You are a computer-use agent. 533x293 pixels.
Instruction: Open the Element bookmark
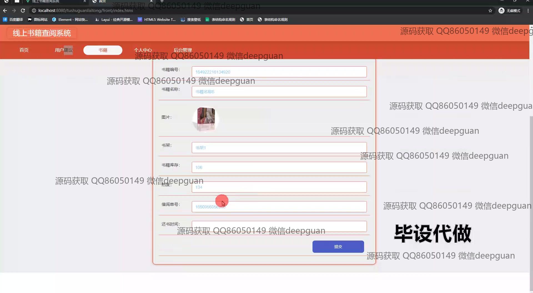70,19
